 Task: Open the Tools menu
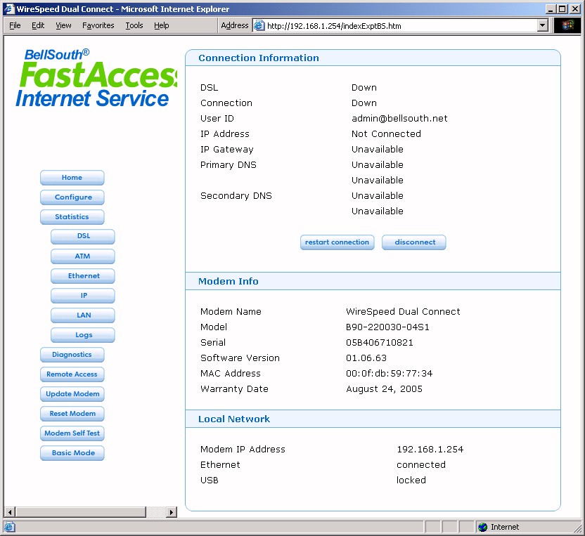coord(134,25)
